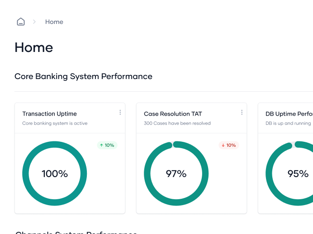Click the DB Uptime donut chart ring

[269, 173]
